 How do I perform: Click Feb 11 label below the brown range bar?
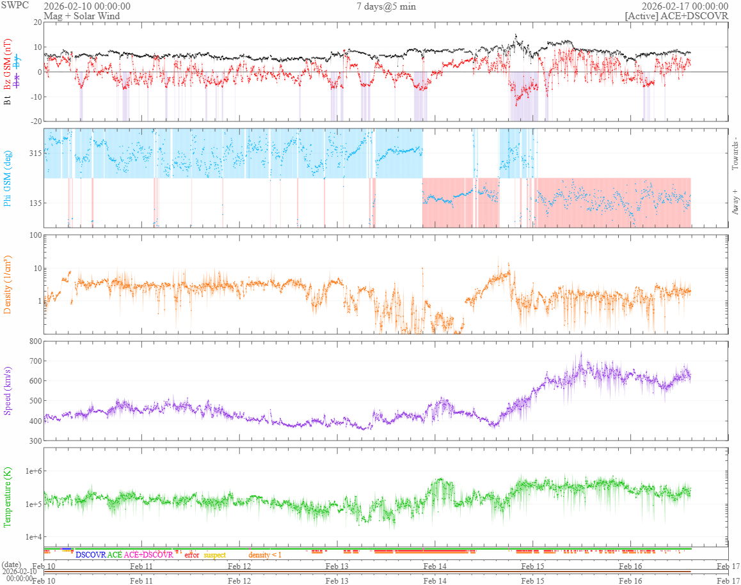click(141, 581)
